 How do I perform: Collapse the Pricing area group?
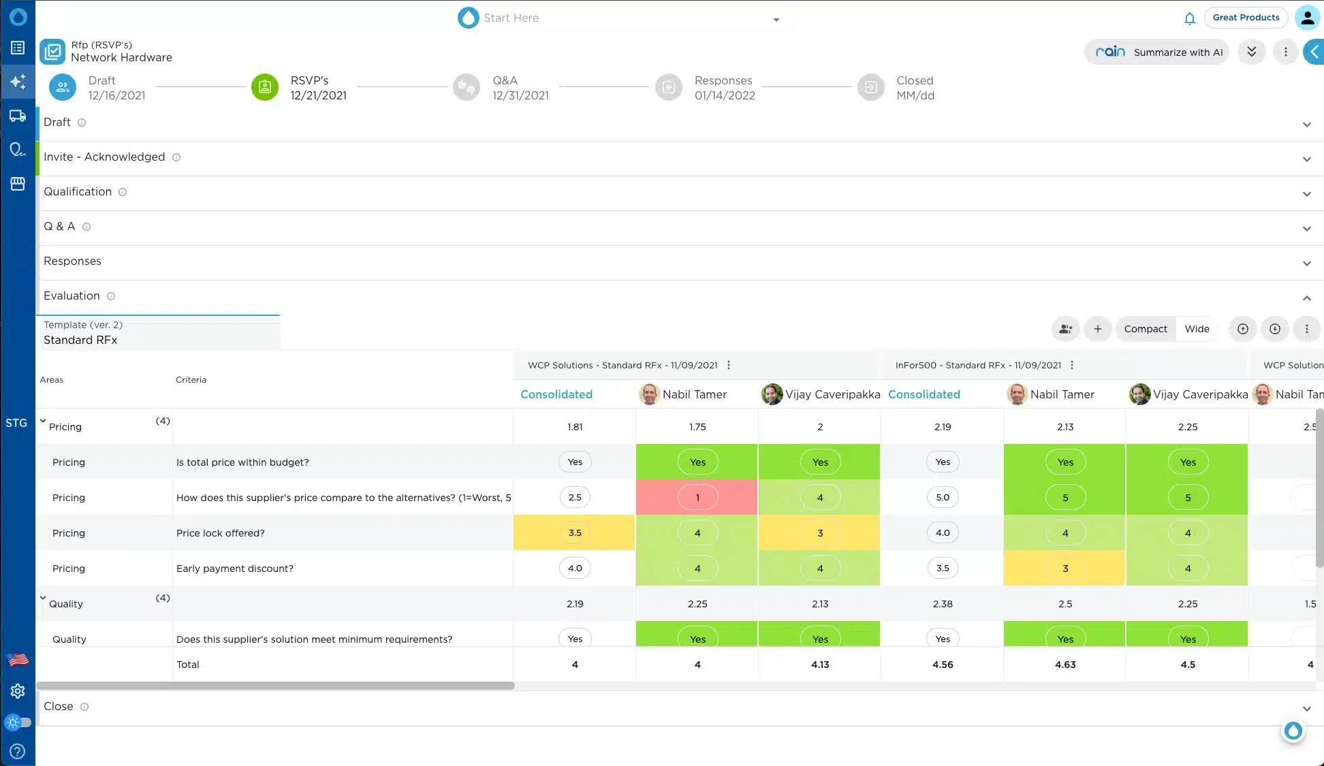pos(43,421)
